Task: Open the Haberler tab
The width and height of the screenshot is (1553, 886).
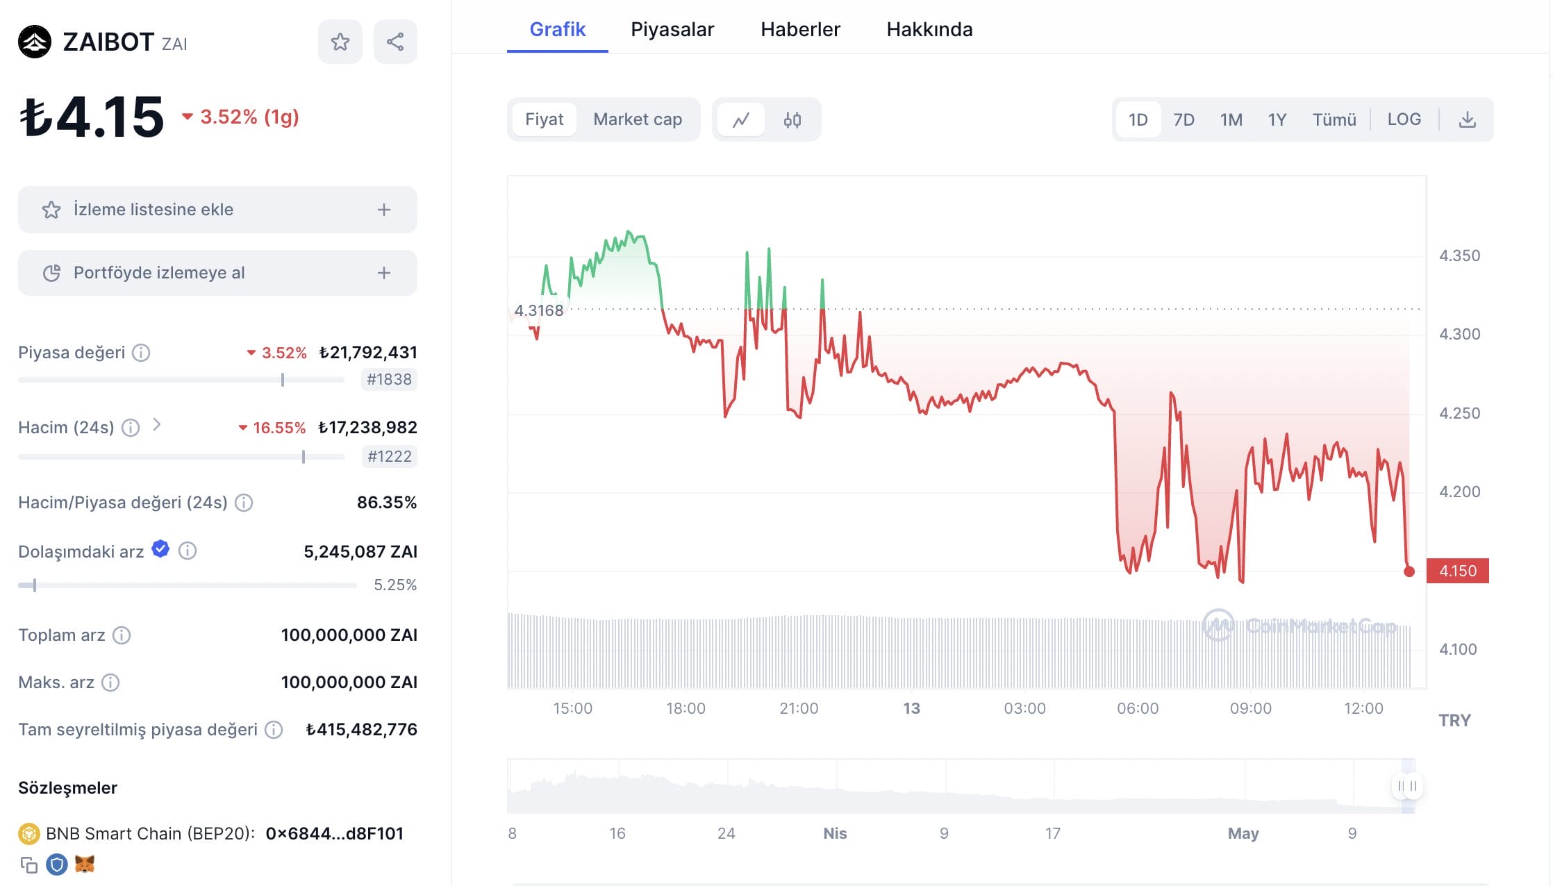Action: 800,29
